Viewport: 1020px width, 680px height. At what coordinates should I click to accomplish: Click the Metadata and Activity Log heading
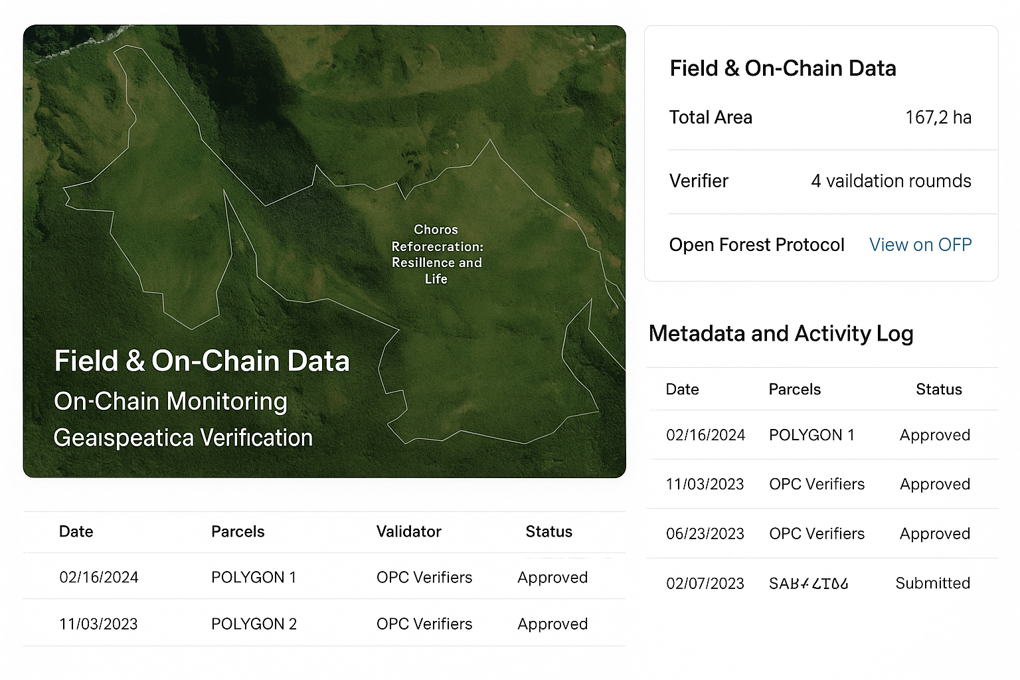[780, 333]
